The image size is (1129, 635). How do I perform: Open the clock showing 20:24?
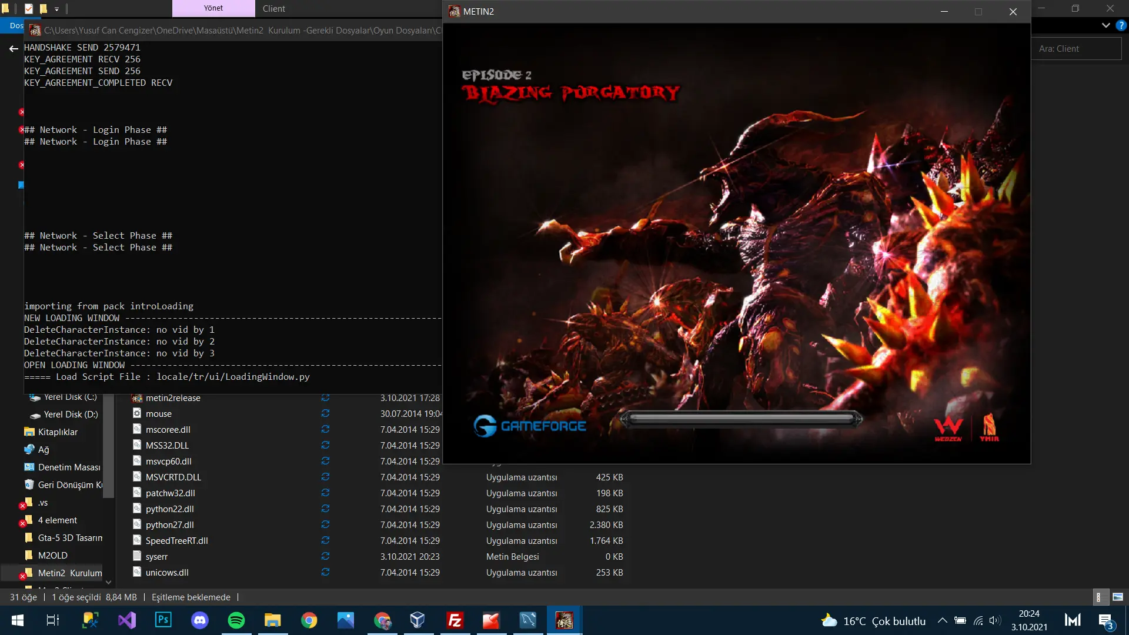click(1029, 620)
